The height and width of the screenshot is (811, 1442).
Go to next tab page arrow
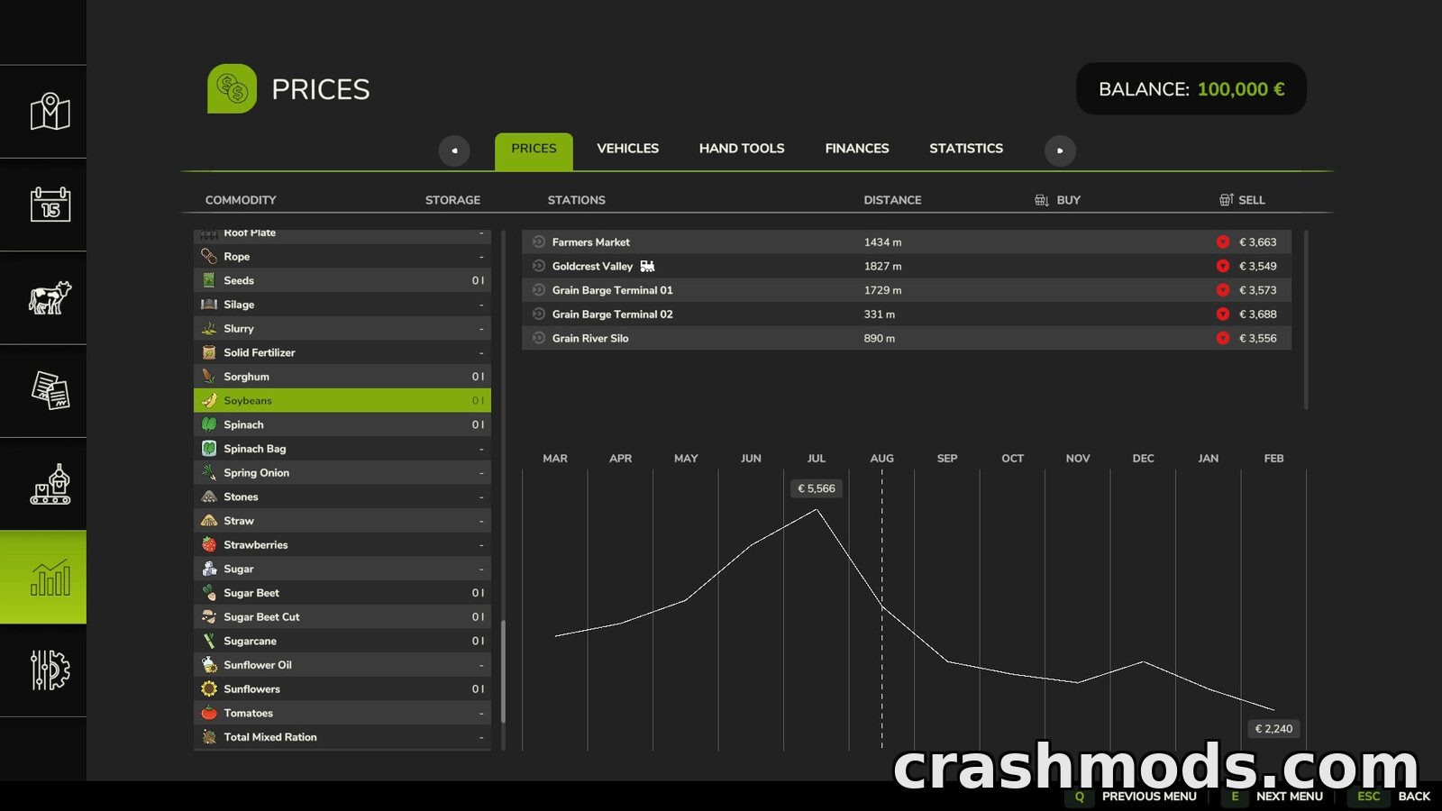[x=1060, y=150]
